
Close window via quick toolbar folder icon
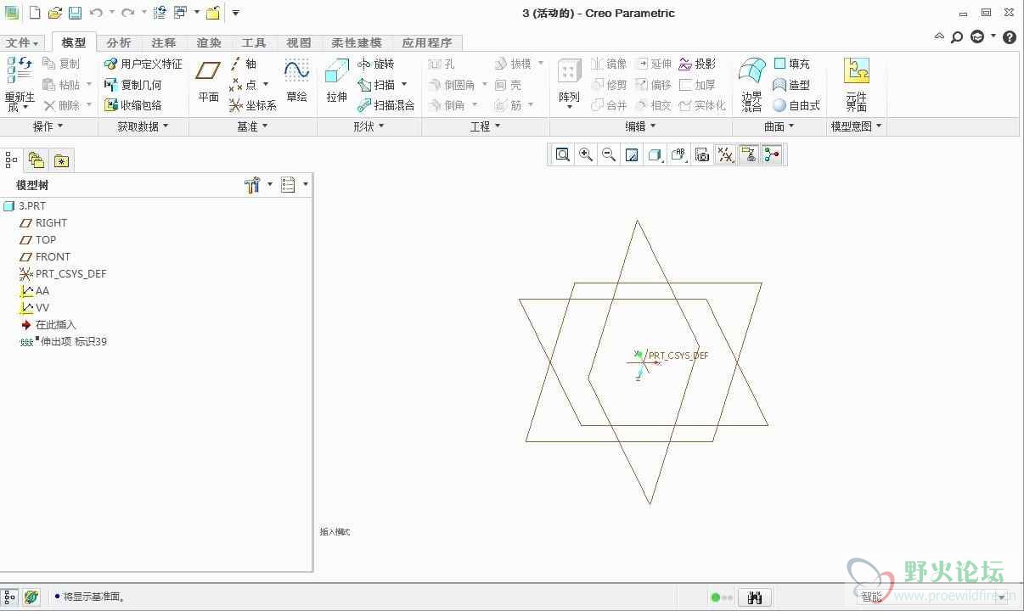tap(212, 13)
